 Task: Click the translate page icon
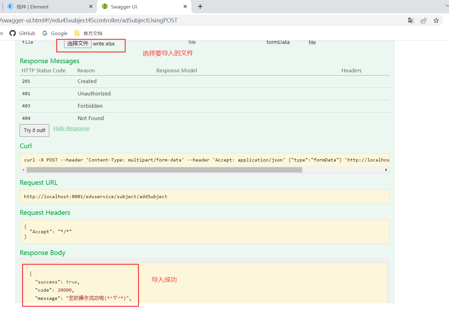pyautogui.click(x=411, y=21)
